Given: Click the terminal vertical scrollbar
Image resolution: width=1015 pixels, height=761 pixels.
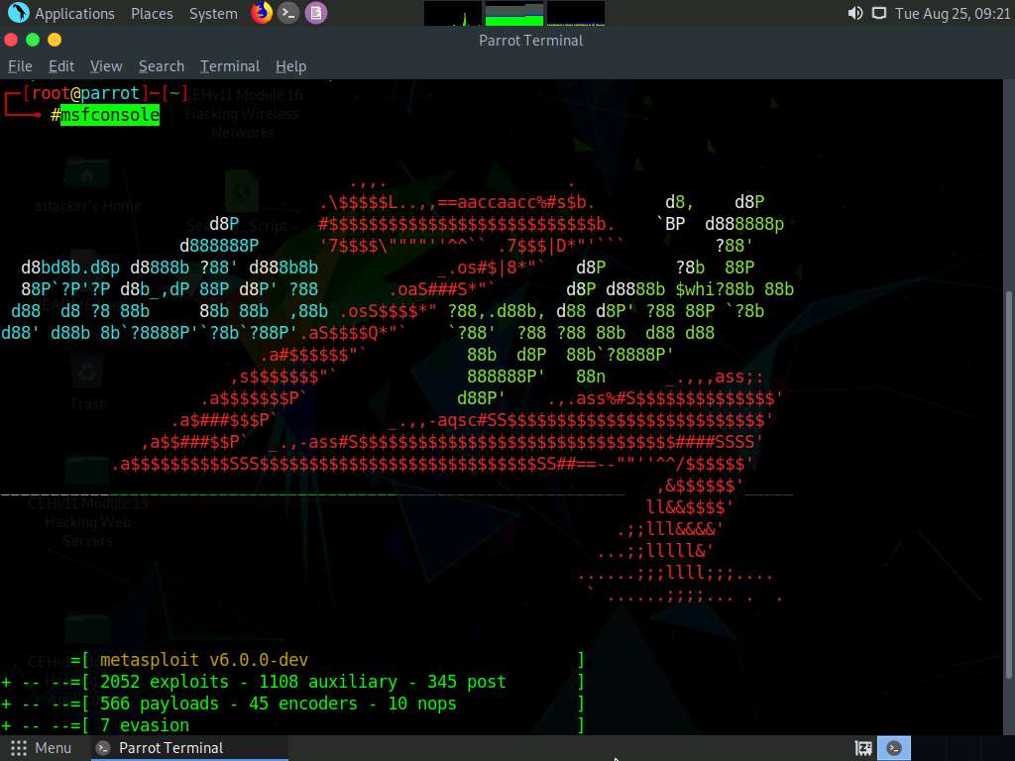Looking at the screenshot, I should 1008,485.
